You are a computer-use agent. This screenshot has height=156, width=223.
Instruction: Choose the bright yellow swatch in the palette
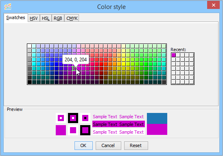123,64
